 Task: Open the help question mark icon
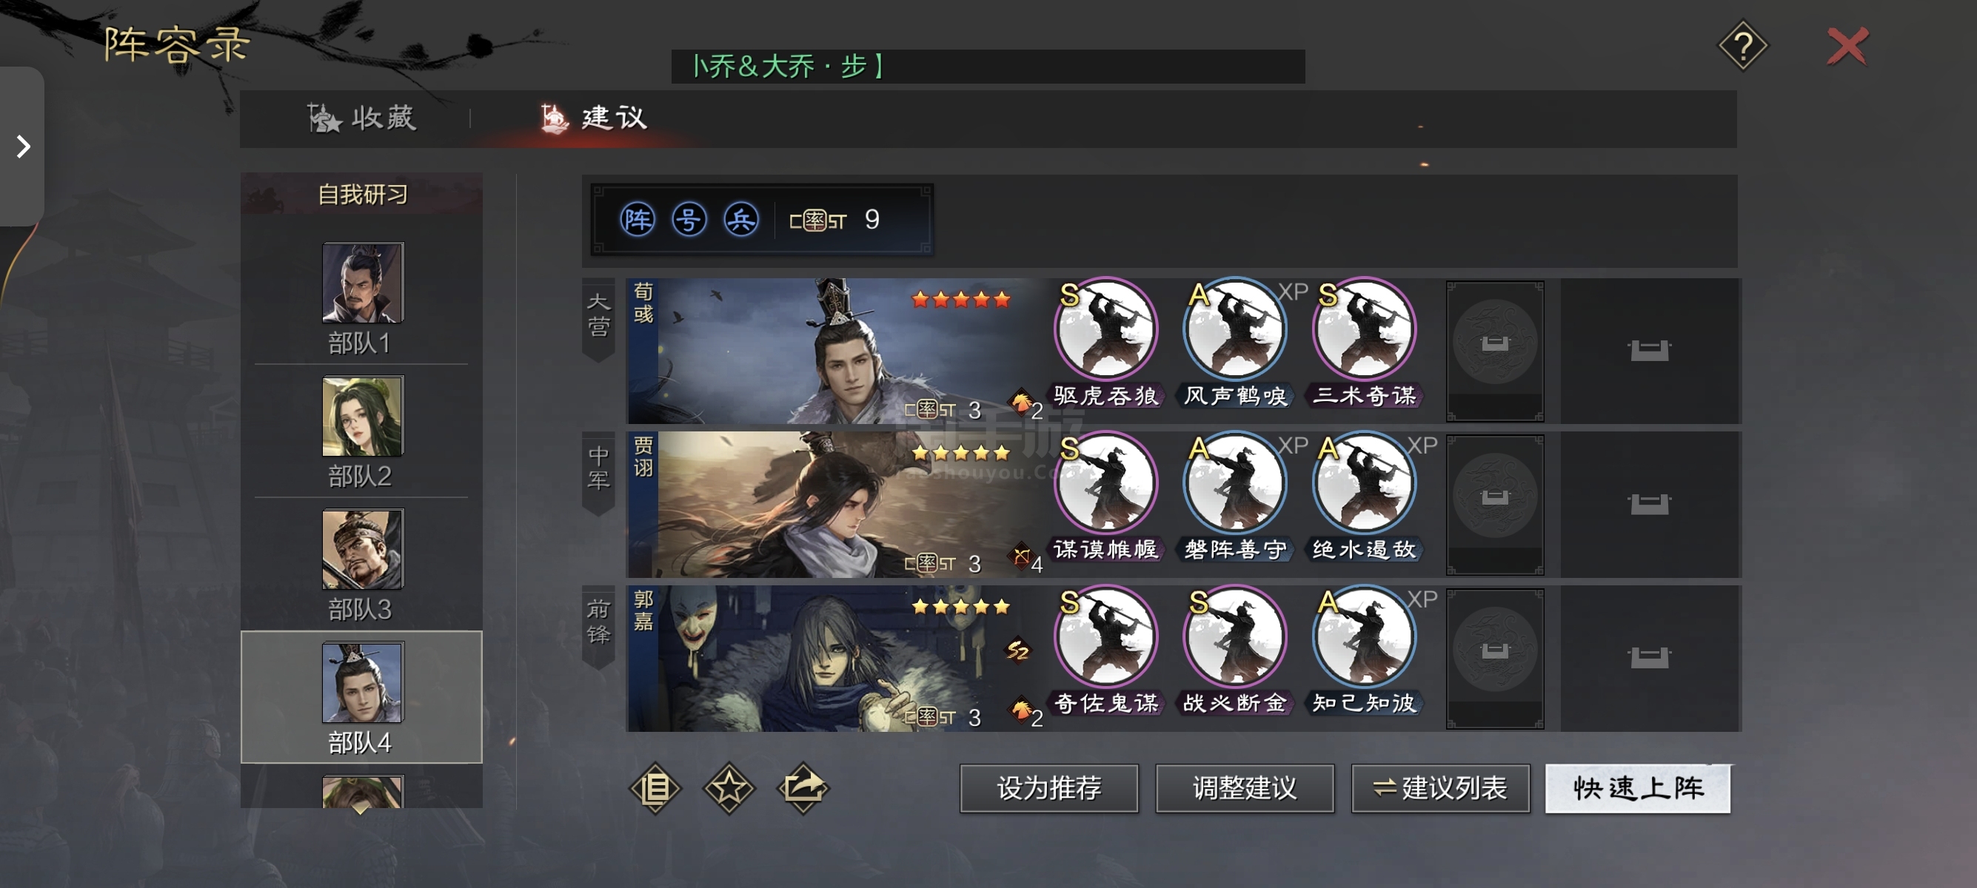pos(1742,45)
